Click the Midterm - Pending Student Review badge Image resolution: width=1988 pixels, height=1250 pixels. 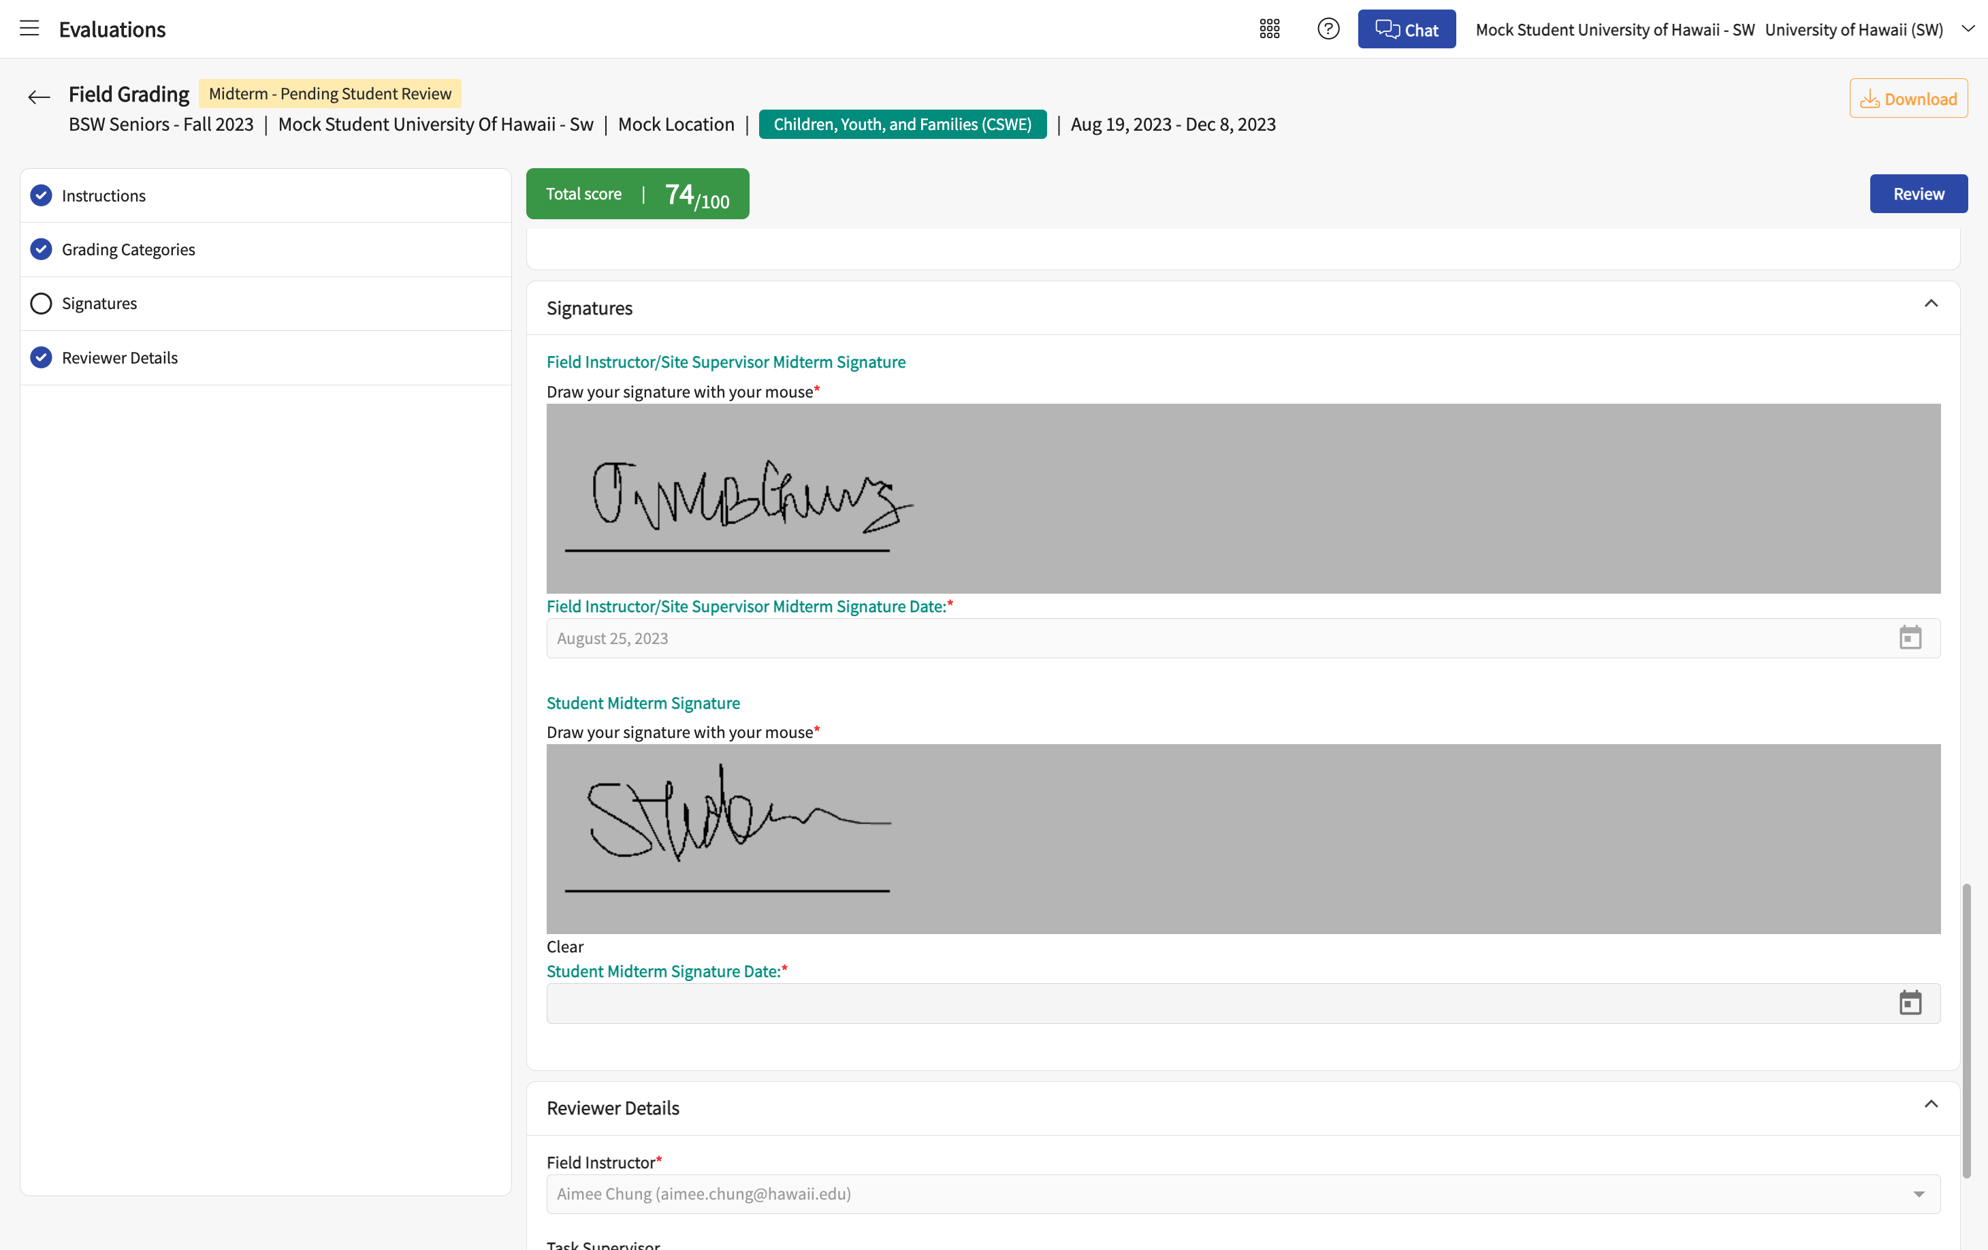click(x=330, y=93)
